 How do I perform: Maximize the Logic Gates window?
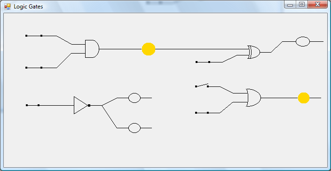(302, 4)
